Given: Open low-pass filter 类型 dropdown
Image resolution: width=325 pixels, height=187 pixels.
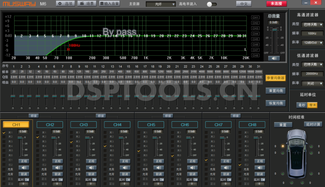Looking at the screenshot, I should (312, 64).
